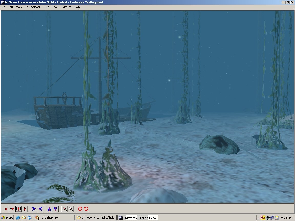Screen dimensions: 295x221
Task: Expand hidden system tray icons chevron
Action: [x=258, y=218]
